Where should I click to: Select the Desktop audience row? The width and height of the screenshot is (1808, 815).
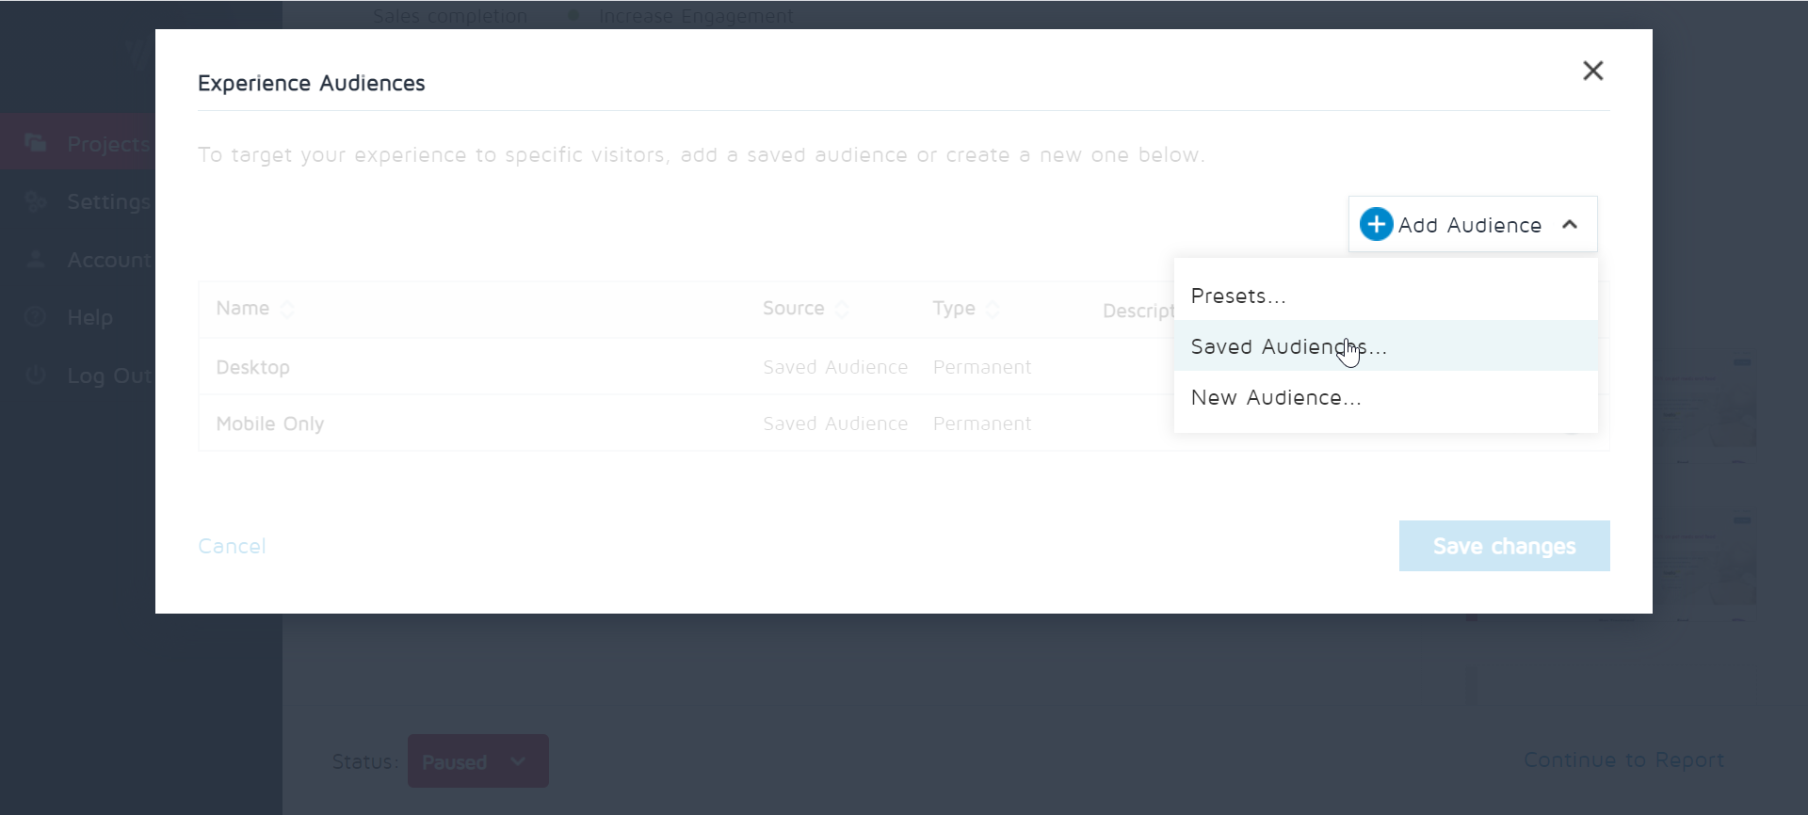(253, 367)
